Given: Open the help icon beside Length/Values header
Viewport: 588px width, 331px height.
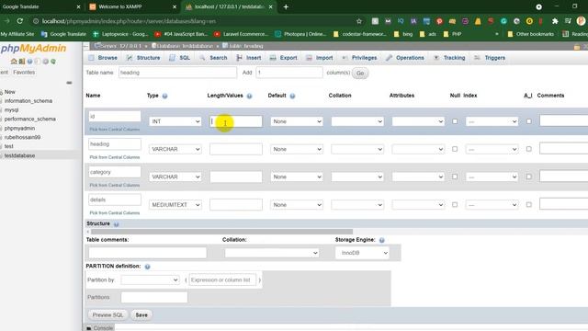Looking at the screenshot, I should [249, 96].
